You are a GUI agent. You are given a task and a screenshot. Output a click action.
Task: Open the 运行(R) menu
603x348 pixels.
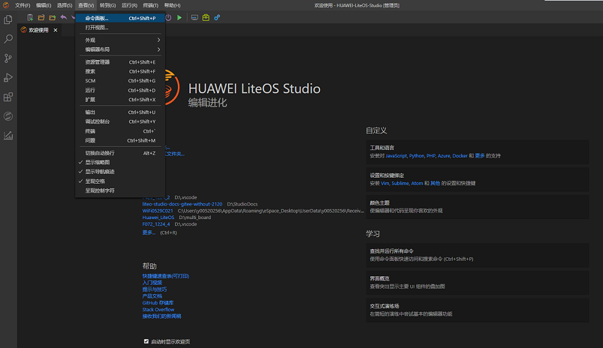[x=129, y=5]
